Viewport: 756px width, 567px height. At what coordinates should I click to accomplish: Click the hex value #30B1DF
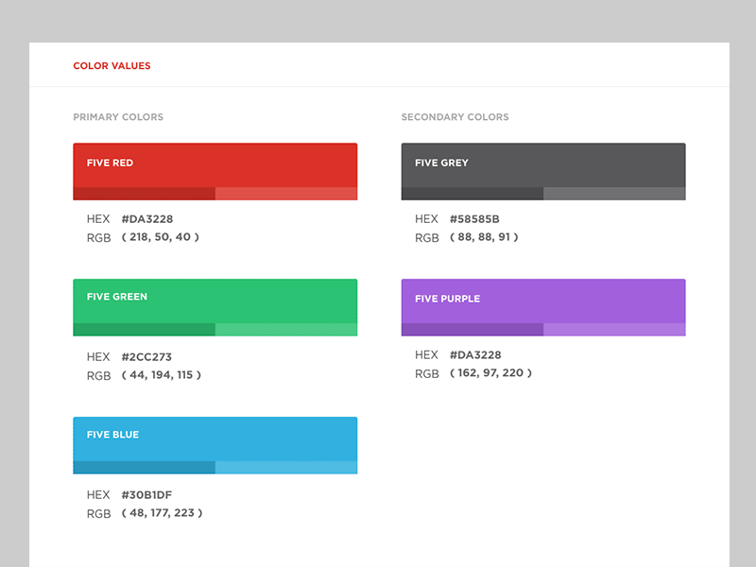(146, 494)
